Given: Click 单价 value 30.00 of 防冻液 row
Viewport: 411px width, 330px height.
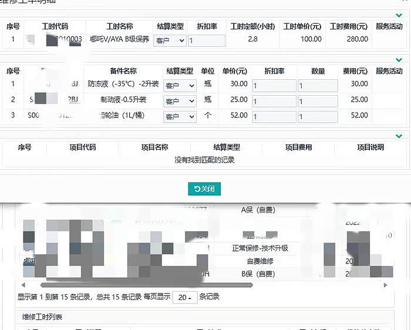Looking at the screenshot, I should 239,84.
